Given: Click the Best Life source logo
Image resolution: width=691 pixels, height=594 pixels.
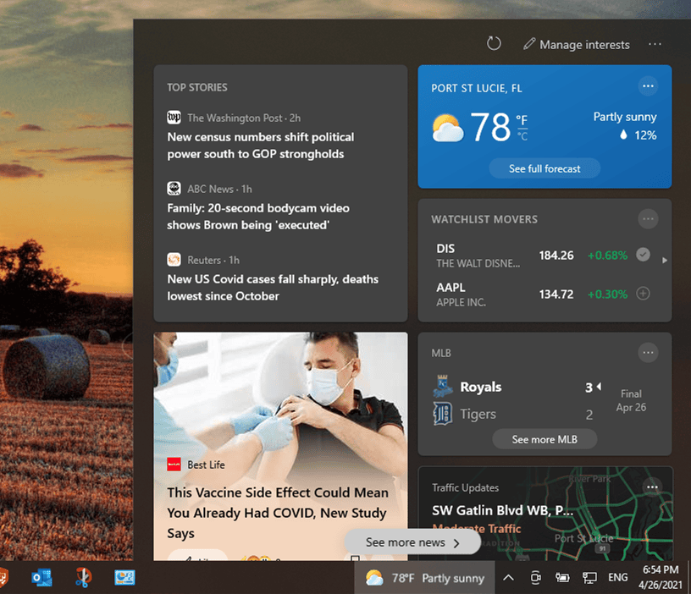Looking at the screenshot, I should click(x=174, y=464).
